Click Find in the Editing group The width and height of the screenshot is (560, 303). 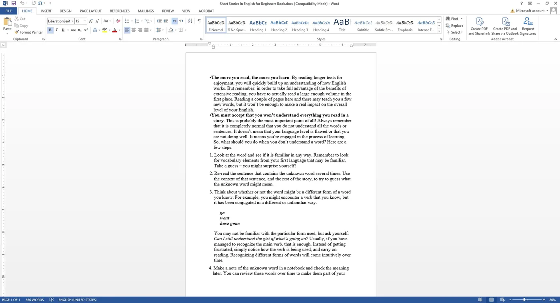(x=452, y=19)
